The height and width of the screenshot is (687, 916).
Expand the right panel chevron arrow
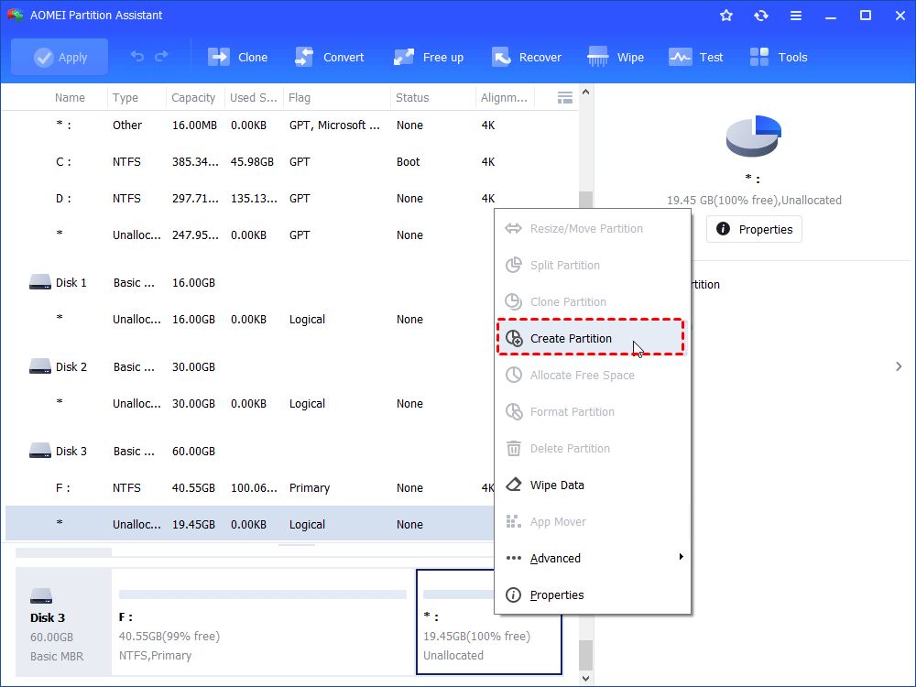899,365
